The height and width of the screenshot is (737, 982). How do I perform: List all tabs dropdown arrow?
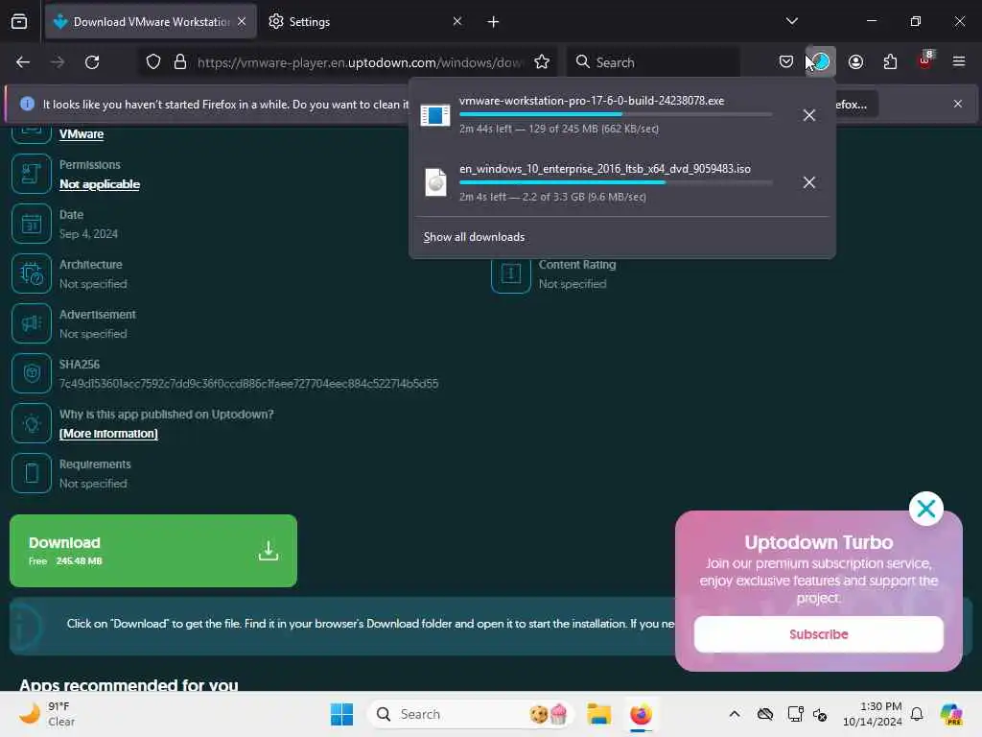(x=791, y=21)
